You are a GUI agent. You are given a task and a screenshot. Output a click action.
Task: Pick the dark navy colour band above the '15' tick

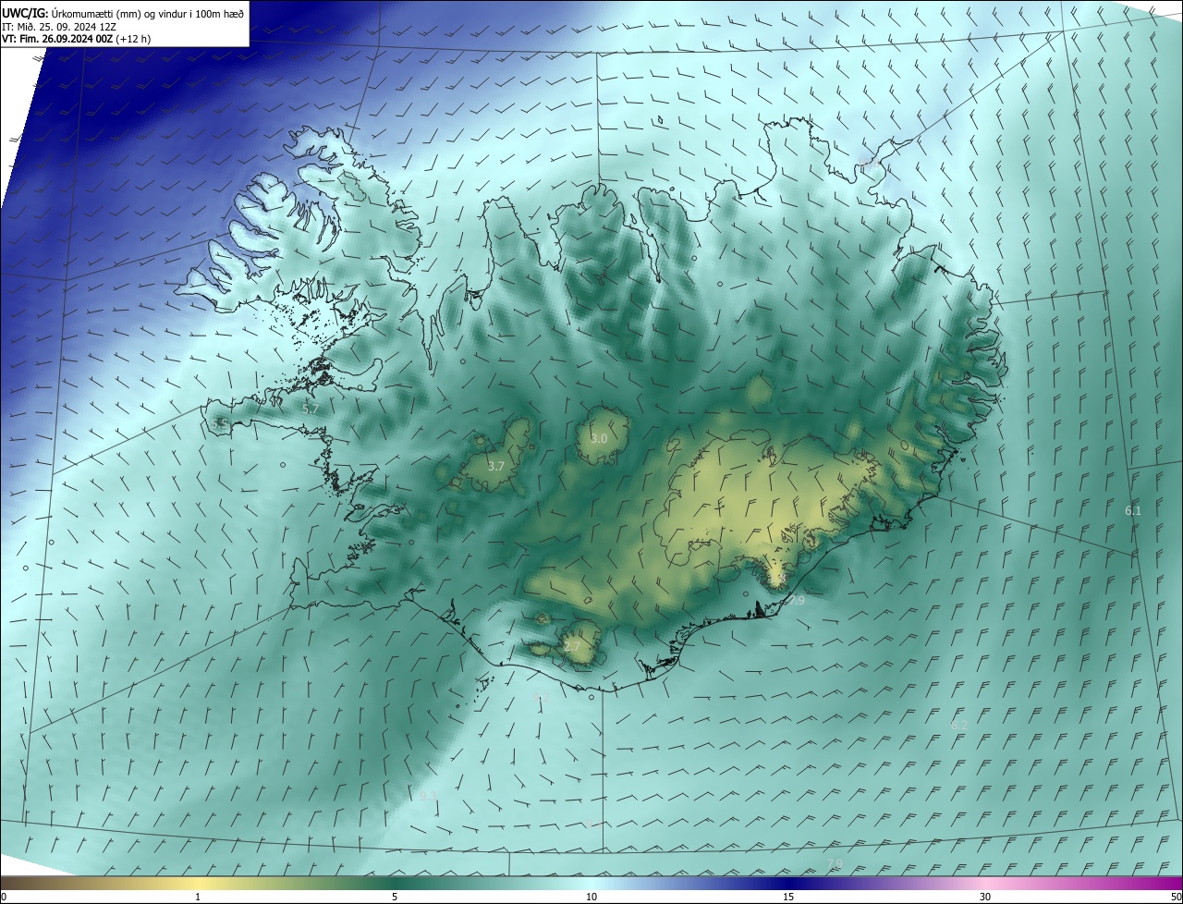[788, 884]
